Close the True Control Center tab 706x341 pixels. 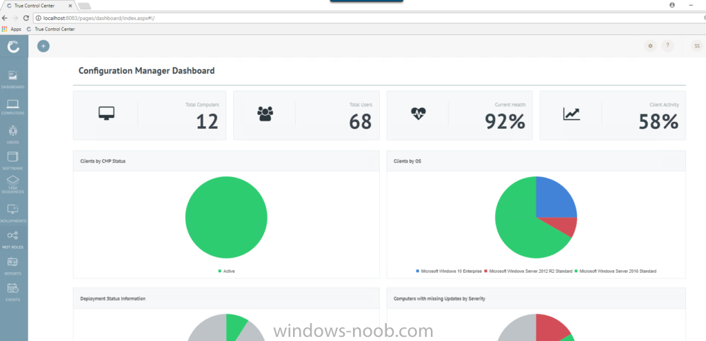click(70, 6)
